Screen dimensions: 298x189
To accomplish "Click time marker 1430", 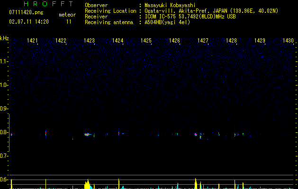I will 288,41.
